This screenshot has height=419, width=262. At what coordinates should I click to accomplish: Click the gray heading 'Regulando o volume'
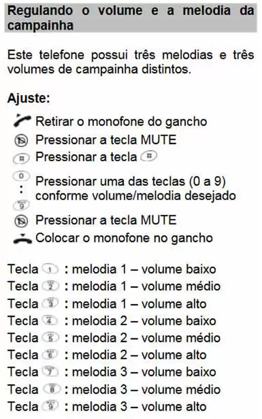click(x=131, y=18)
